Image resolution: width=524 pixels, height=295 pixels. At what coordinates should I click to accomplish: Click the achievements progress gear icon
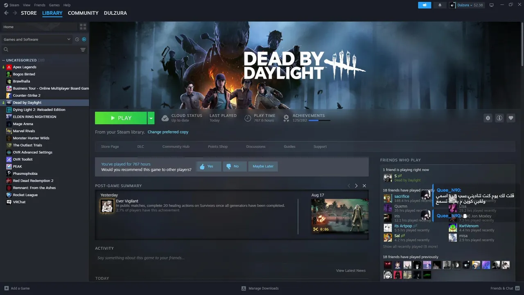click(286, 118)
